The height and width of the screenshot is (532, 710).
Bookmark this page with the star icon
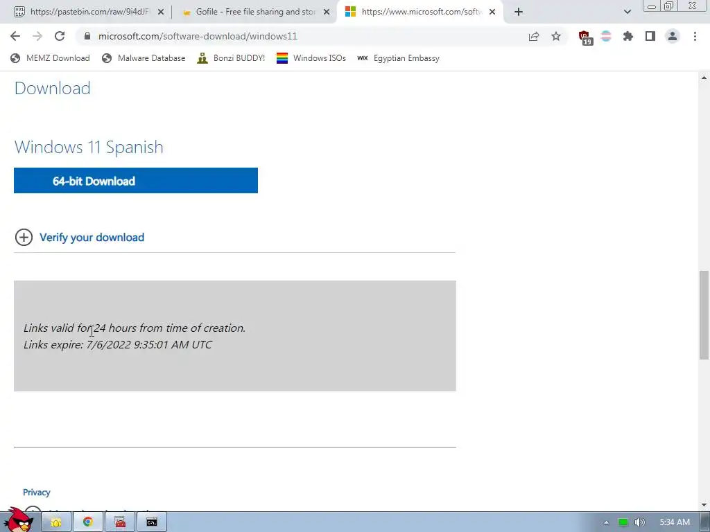[x=556, y=36]
